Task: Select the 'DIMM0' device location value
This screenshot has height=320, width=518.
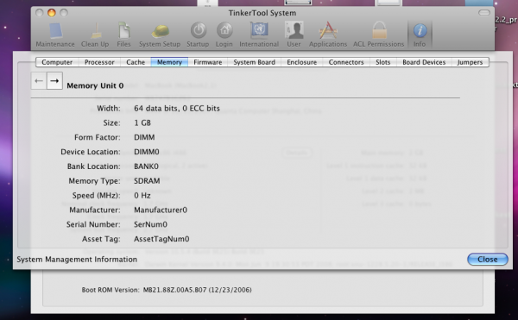Action: (147, 152)
